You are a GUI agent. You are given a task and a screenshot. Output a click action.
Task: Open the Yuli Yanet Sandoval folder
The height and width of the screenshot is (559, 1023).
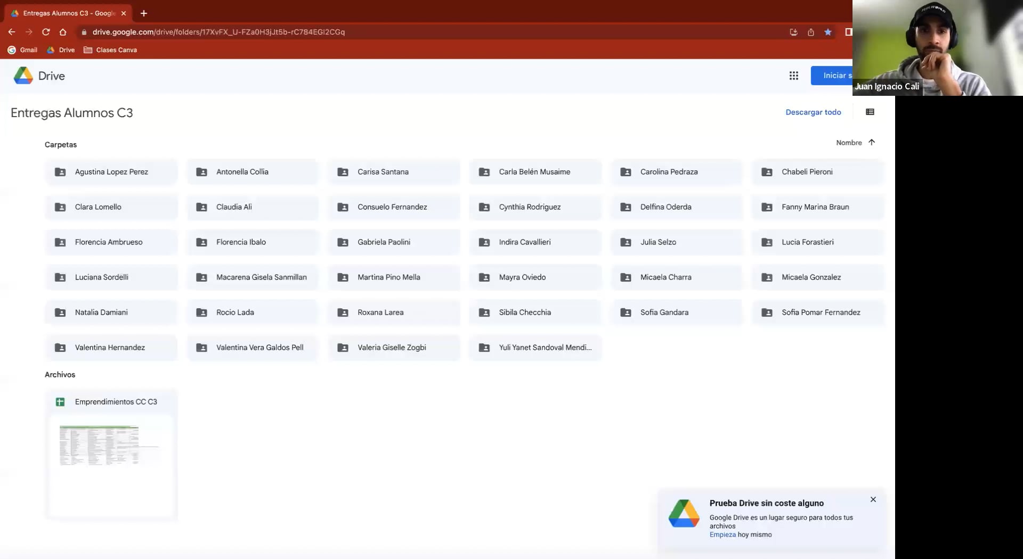(535, 347)
